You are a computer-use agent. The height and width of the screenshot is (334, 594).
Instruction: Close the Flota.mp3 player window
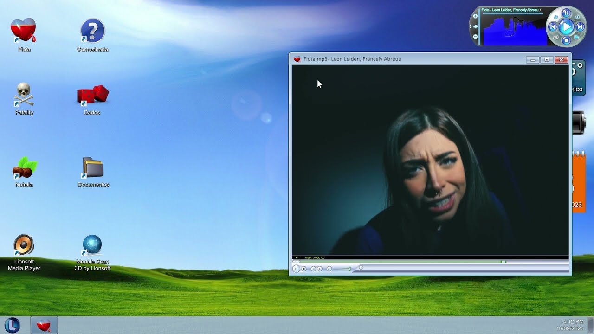562,60
